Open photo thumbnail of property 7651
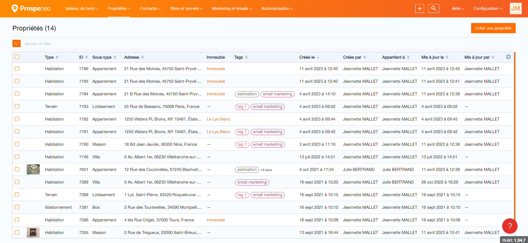528x243 pixels. coord(33,169)
